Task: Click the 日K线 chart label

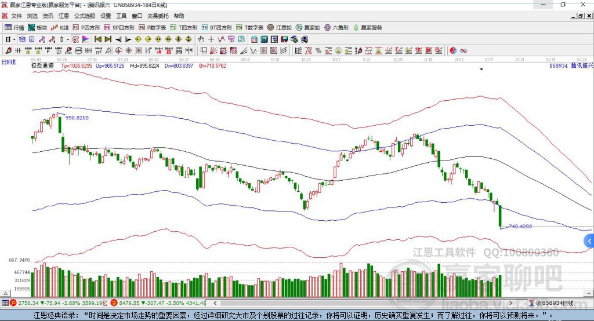Action: click(x=9, y=62)
